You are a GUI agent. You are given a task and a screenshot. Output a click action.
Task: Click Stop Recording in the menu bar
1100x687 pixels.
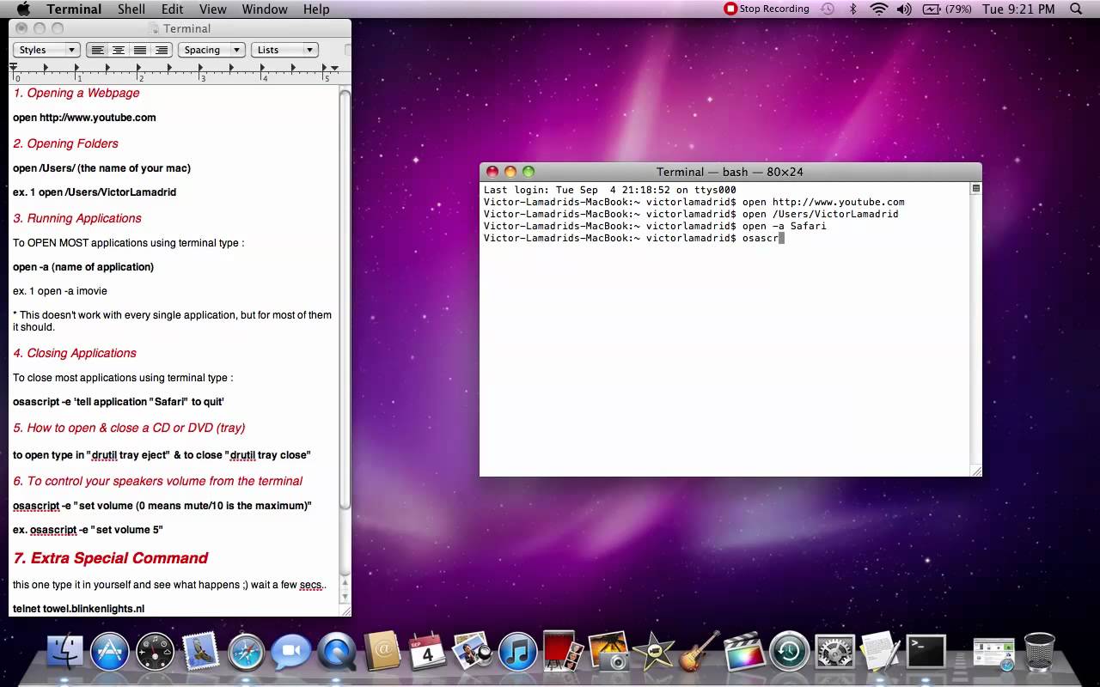[767, 9]
